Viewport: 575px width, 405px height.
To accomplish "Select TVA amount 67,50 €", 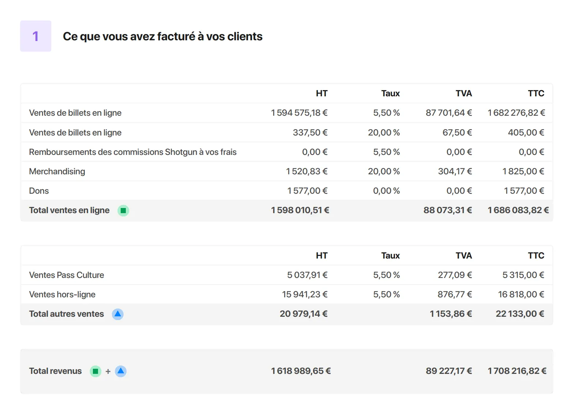I will pos(457,133).
